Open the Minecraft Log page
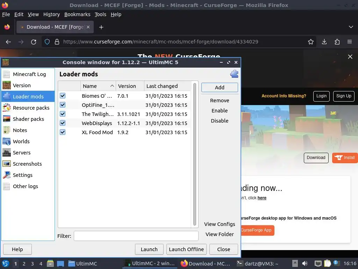Viewport: 358px width, 269px height. 28,74
